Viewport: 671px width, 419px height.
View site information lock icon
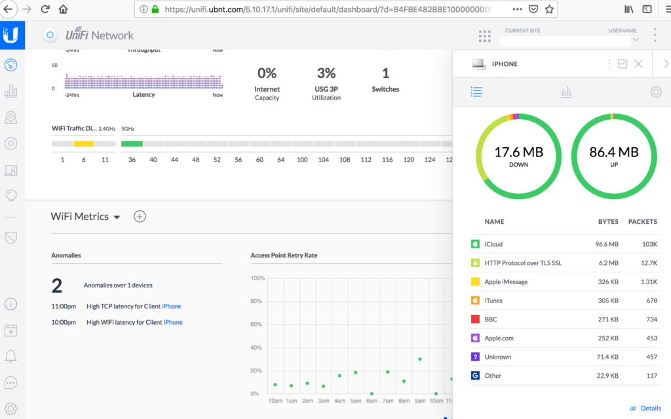click(155, 9)
